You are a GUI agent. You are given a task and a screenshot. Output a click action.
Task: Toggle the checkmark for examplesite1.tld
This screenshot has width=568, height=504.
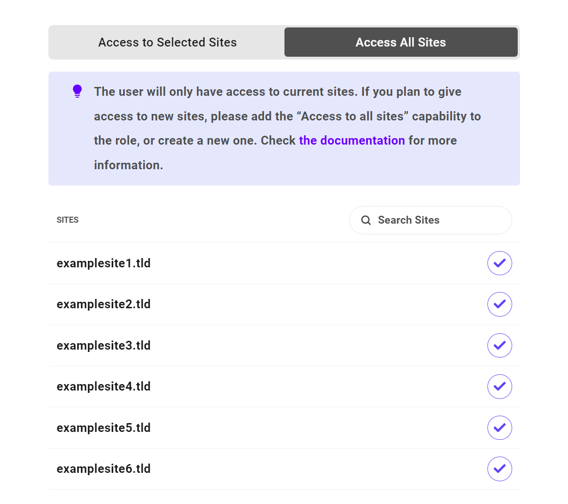[x=500, y=263]
